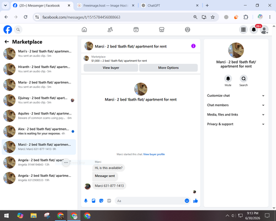Search in conversation using the Search icon
276x221 pixels.
pyautogui.click(x=243, y=78)
